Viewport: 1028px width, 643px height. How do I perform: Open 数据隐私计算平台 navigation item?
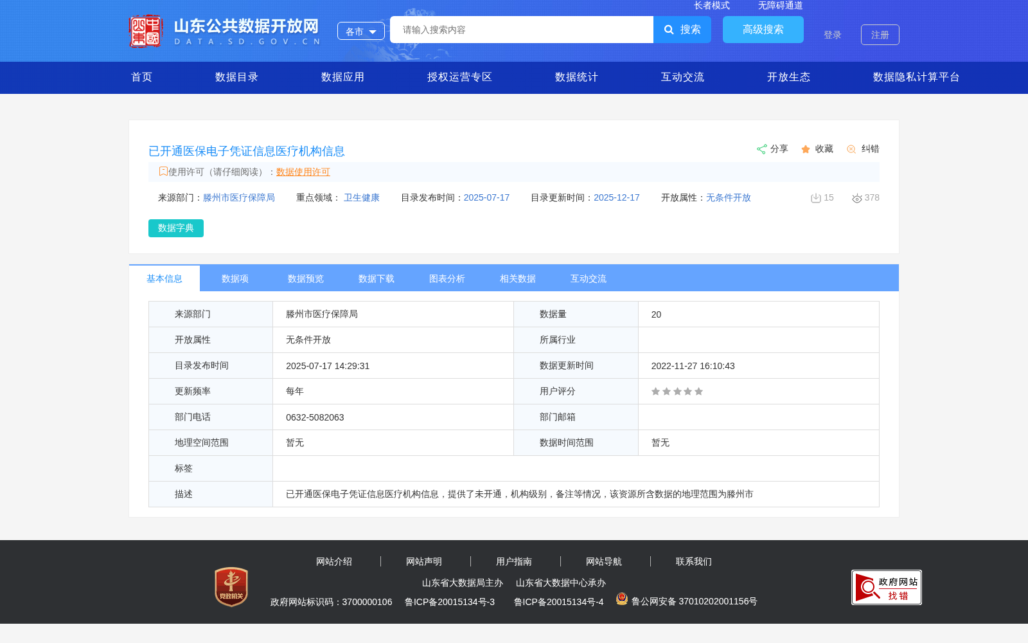coord(916,77)
